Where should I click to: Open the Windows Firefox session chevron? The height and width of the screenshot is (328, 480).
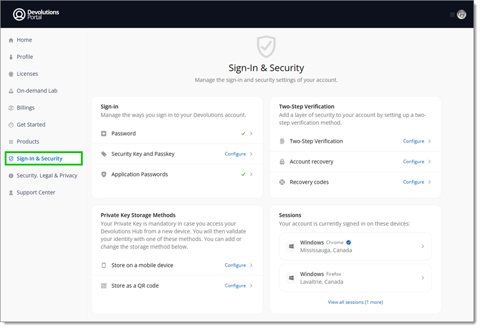tap(423, 278)
